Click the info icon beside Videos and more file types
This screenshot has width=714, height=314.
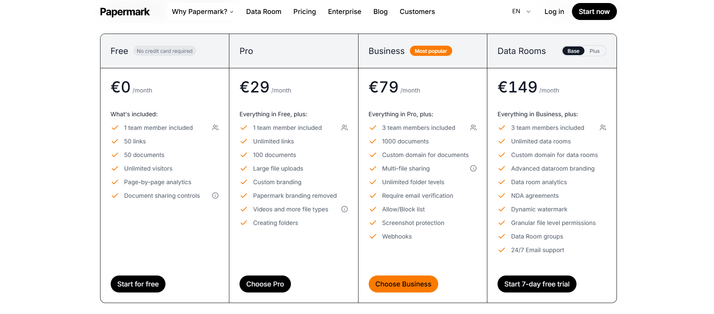344,209
